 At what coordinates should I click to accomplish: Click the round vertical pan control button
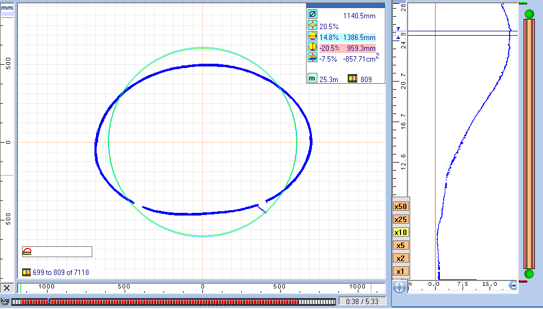point(399,287)
